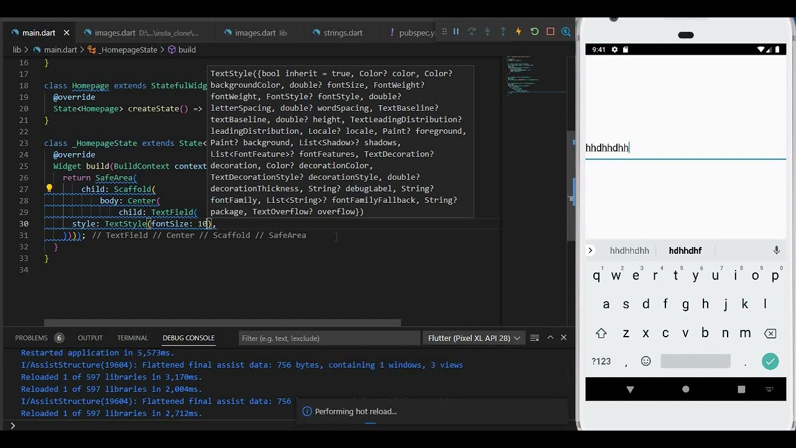The image size is (796, 448).
Task: Tap the 'q' key on the keyboard
Action: (x=596, y=276)
